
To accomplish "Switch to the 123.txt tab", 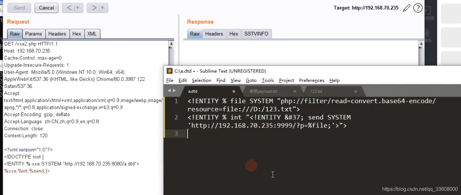I will (316, 91).
